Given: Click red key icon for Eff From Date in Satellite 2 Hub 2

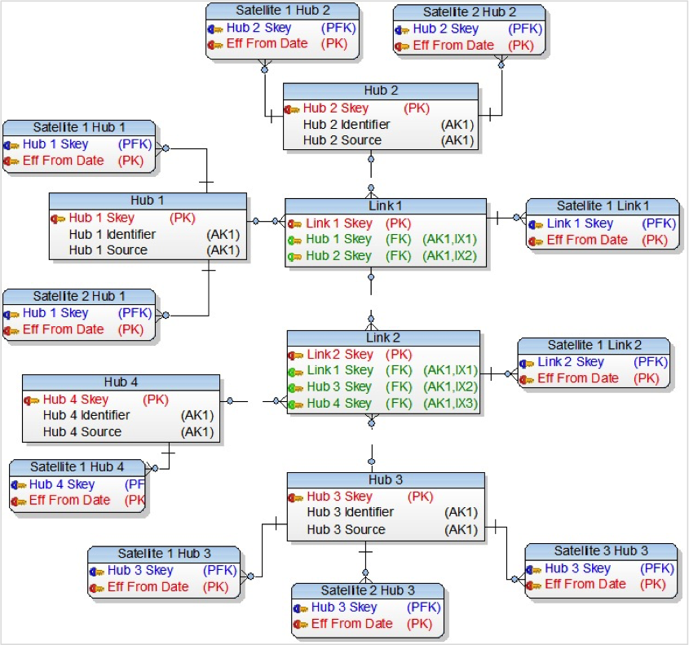Looking at the screenshot, I should pos(402,46).
